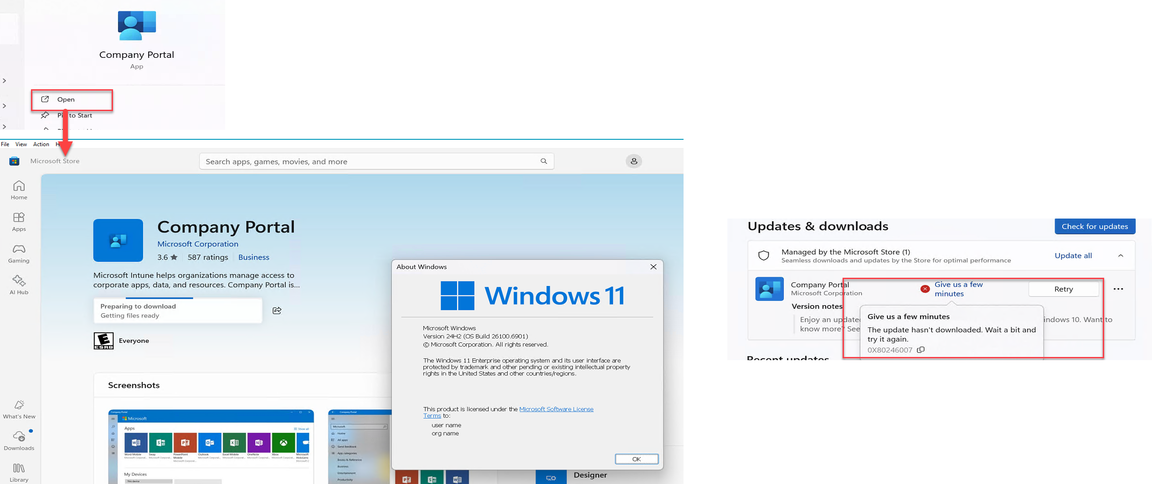Click the search magnifier icon
Viewport: 1152px width, 484px height.
click(x=544, y=161)
